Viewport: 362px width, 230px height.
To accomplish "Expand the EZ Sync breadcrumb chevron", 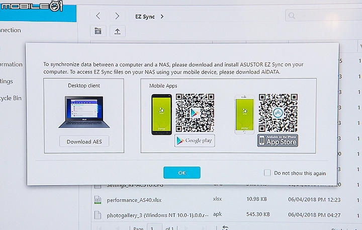I will pyautogui.click(x=162, y=17).
